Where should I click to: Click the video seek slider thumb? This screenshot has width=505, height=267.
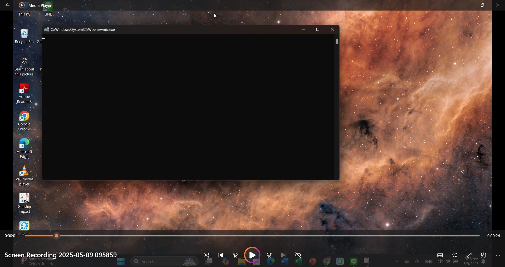[57, 236]
